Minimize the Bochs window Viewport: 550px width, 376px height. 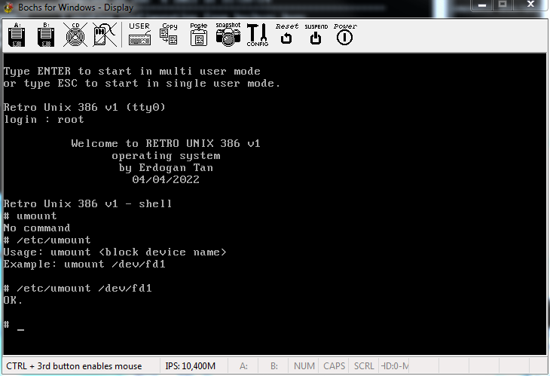[x=482, y=5]
